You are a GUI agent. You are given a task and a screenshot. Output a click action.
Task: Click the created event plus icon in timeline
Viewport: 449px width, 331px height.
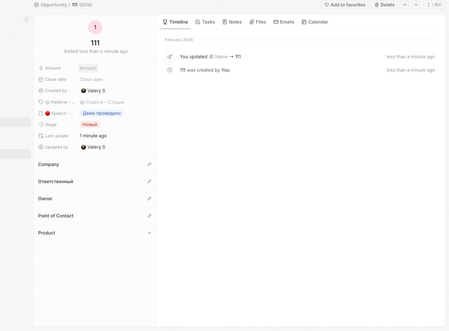click(170, 70)
